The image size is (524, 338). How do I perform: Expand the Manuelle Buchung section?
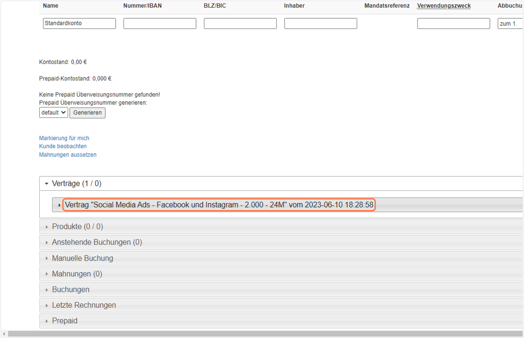[x=282, y=258]
